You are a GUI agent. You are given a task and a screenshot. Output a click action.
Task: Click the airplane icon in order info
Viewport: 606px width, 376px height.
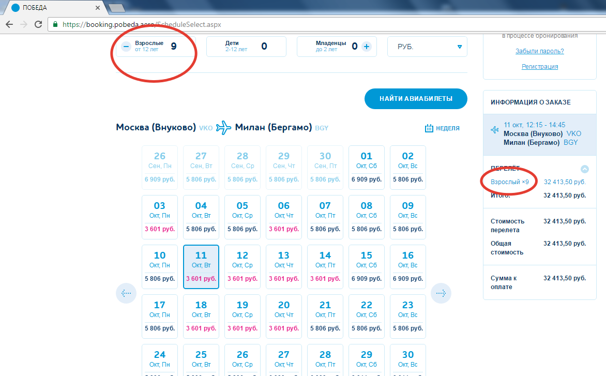(x=494, y=129)
